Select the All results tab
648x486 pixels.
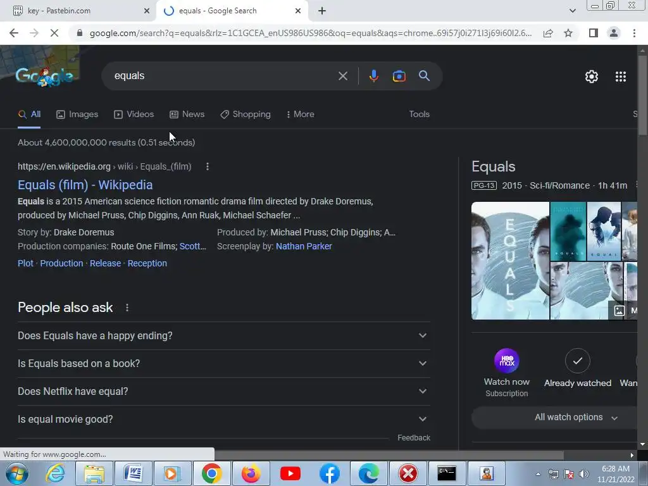pyautogui.click(x=29, y=114)
